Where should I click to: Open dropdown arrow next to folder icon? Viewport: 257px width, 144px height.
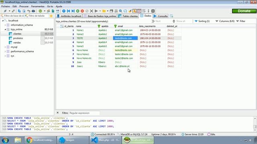point(108,11)
